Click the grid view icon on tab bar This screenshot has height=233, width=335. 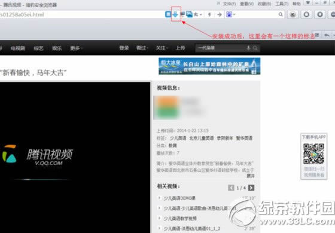(317, 35)
